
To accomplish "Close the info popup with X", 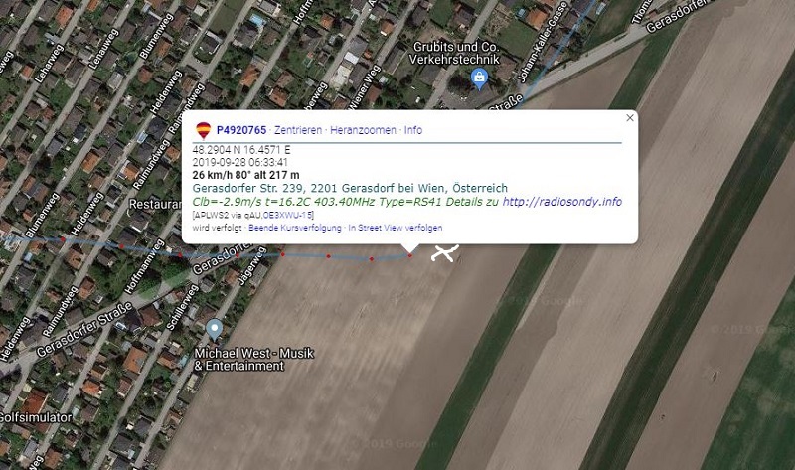I will pyautogui.click(x=630, y=117).
